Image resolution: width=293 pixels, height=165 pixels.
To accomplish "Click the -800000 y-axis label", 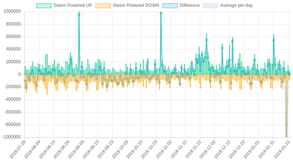I will tap(12, 125).
